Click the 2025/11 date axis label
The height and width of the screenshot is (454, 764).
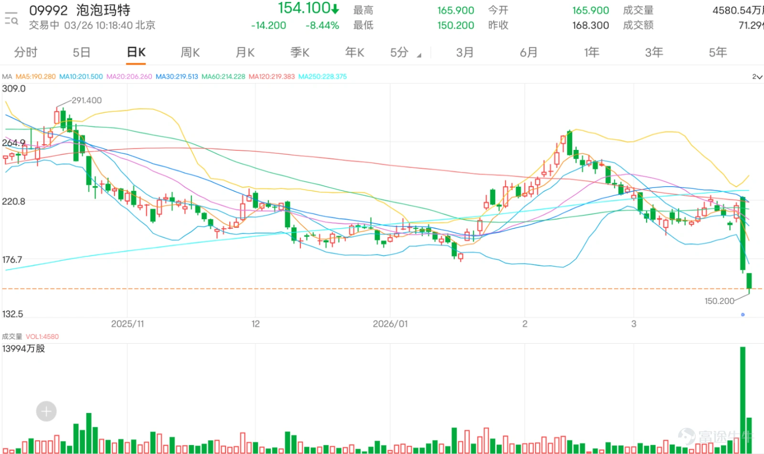pyautogui.click(x=127, y=324)
